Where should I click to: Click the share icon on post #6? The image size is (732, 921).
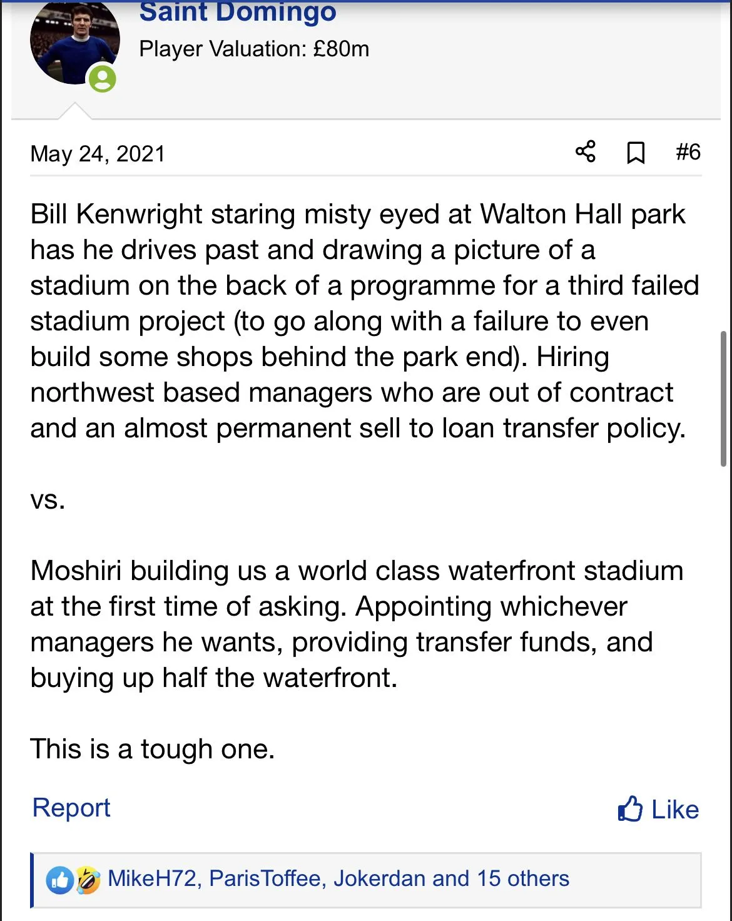coord(586,152)
